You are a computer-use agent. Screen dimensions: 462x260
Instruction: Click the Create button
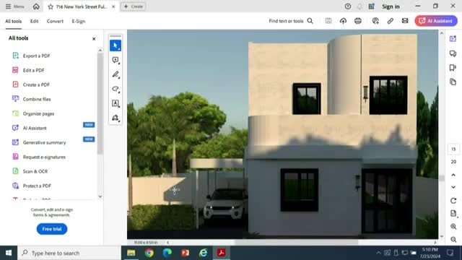click(133, 6)
